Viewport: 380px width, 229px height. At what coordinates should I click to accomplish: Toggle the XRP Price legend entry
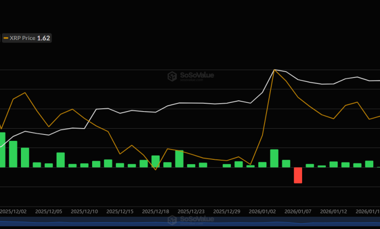tap(22, 38)
